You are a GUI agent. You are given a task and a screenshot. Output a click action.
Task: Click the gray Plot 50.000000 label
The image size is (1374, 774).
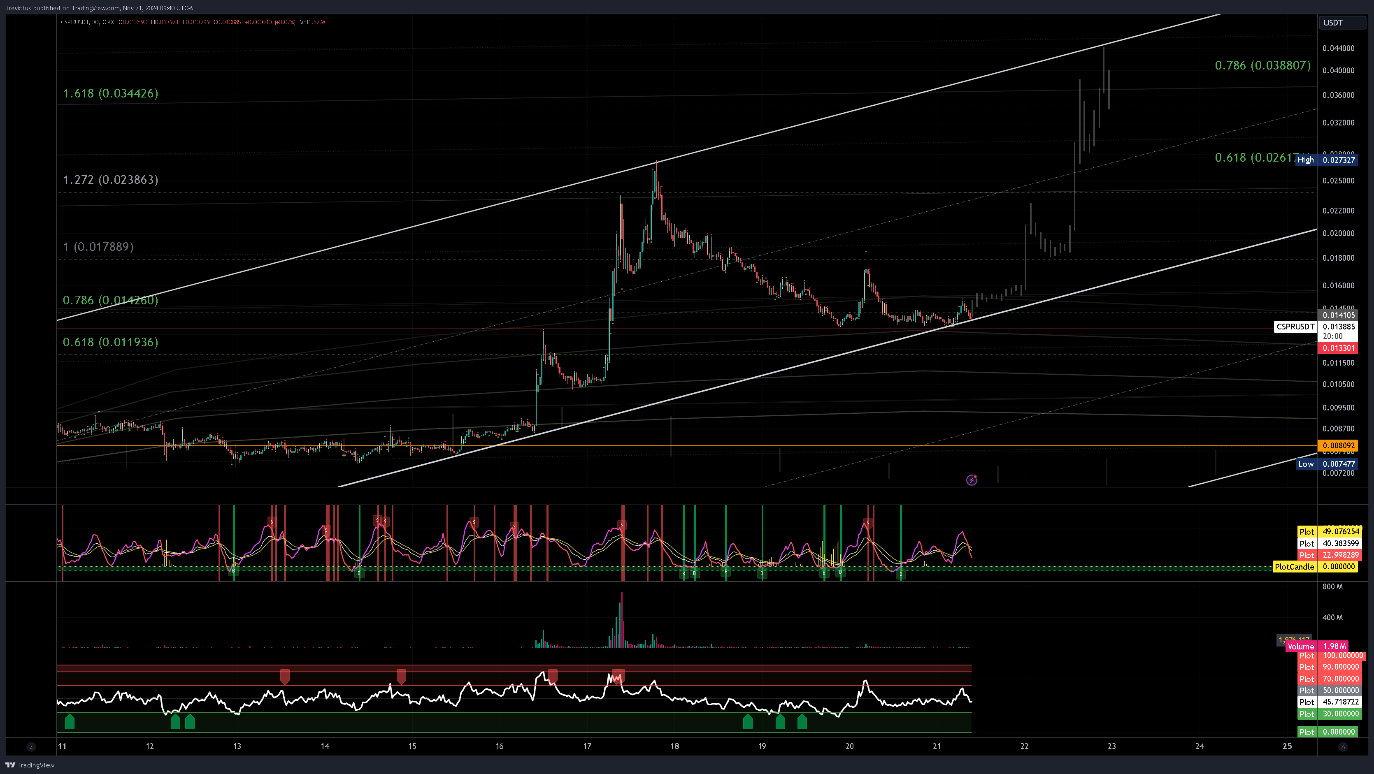[x=1329, y=691]
